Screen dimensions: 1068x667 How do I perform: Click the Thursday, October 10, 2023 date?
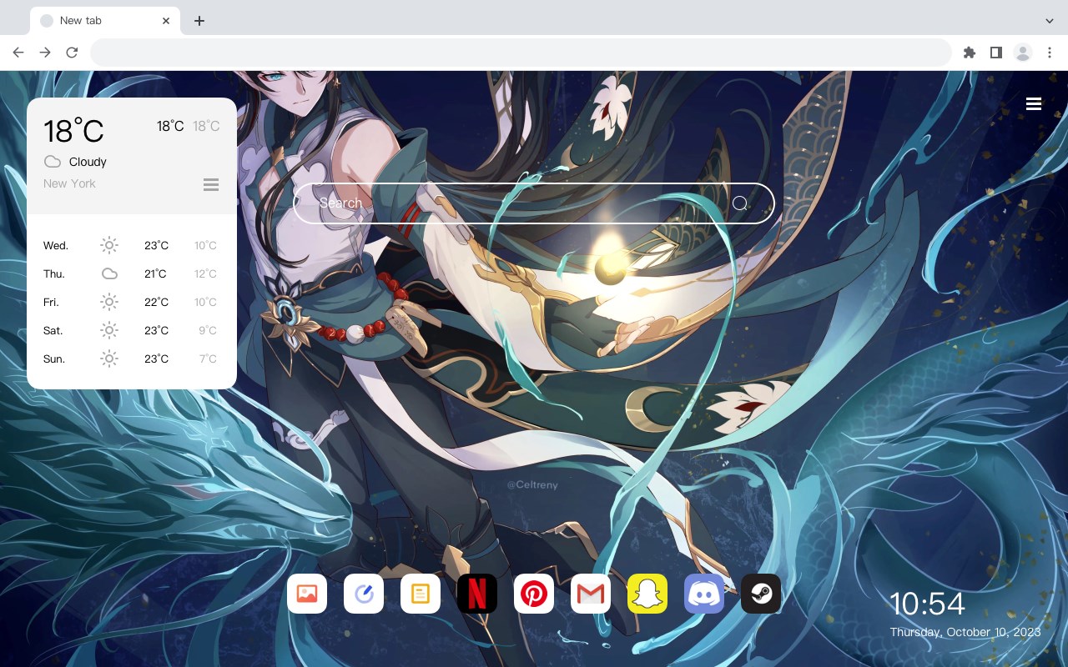tap(965, 632)
